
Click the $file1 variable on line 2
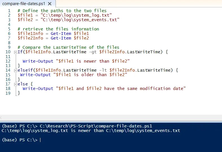click(25, 15)
